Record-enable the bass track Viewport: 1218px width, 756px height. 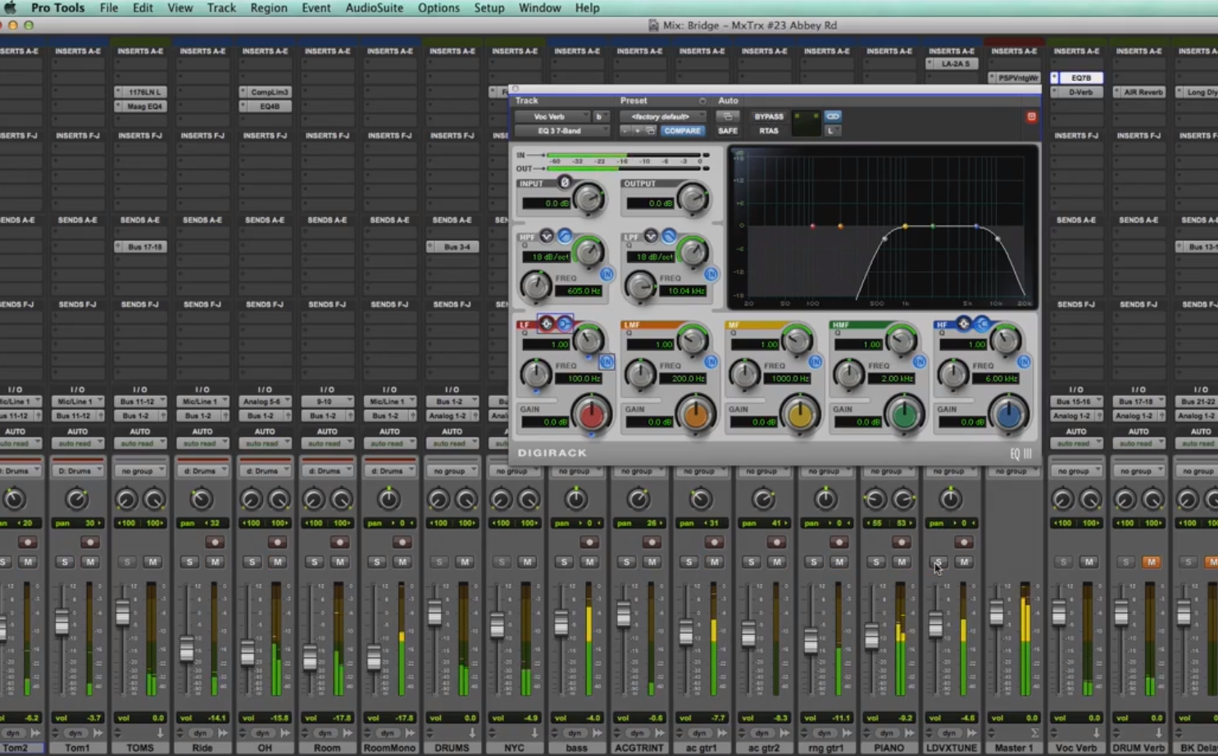[x=589, y=542]
